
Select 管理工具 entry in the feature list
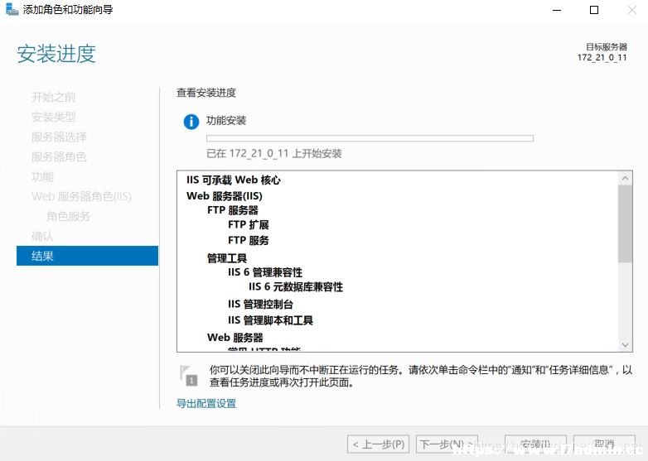pos(227,258)
